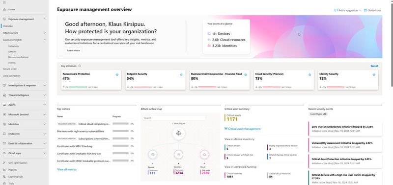Click See all key initiatives link
393x185 pixels.
374,66
